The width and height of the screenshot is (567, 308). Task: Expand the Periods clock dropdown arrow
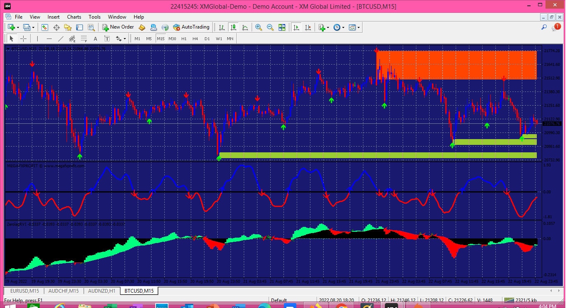[343, 27]
